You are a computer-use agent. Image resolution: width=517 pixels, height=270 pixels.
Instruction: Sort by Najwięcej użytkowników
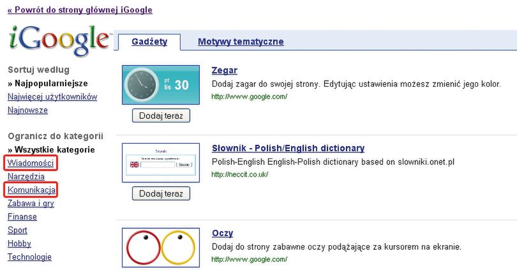[52, 96]
